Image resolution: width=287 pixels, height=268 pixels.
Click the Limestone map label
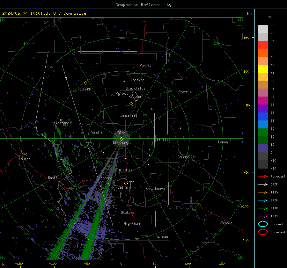click(x=60, y=123)
